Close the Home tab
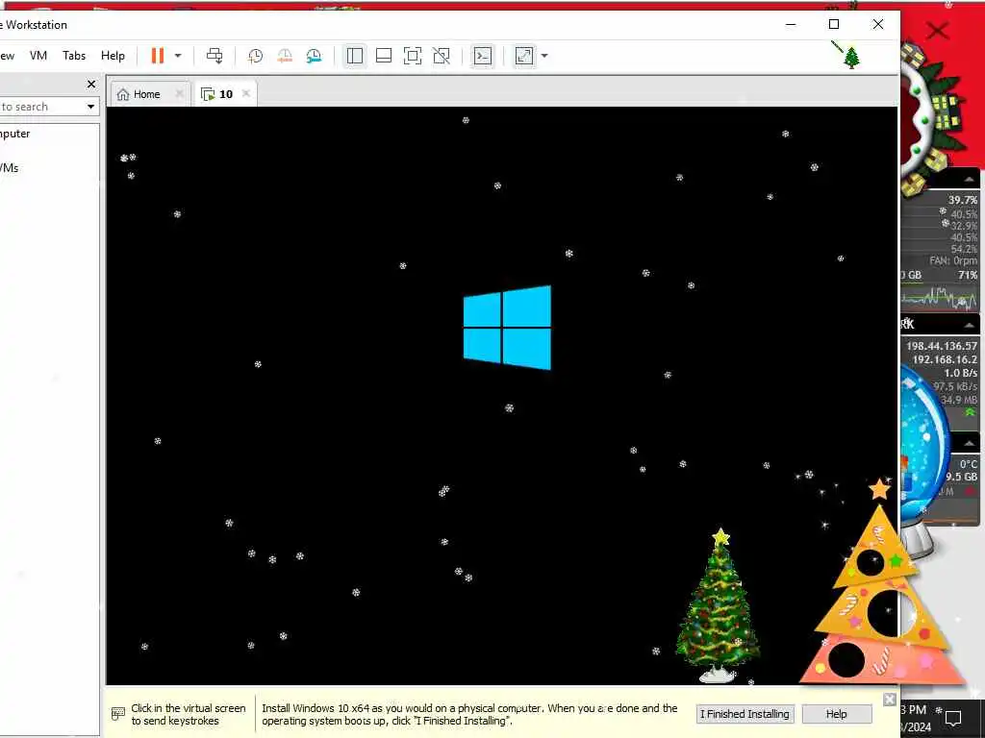Image resolution: width=985 pixels, height=738 pixels. click(180, 93)
